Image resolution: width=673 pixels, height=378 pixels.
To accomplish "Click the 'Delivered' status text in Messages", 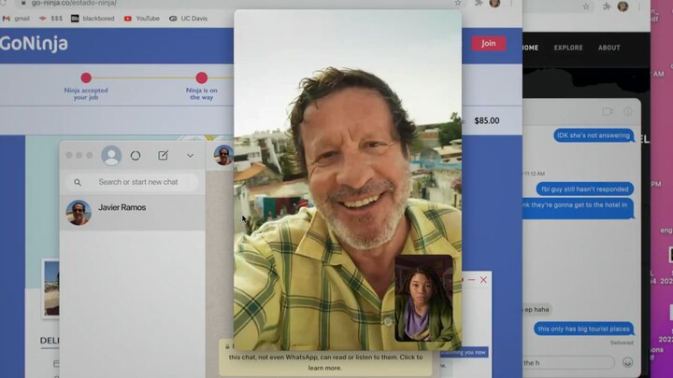I will (622, 343).
